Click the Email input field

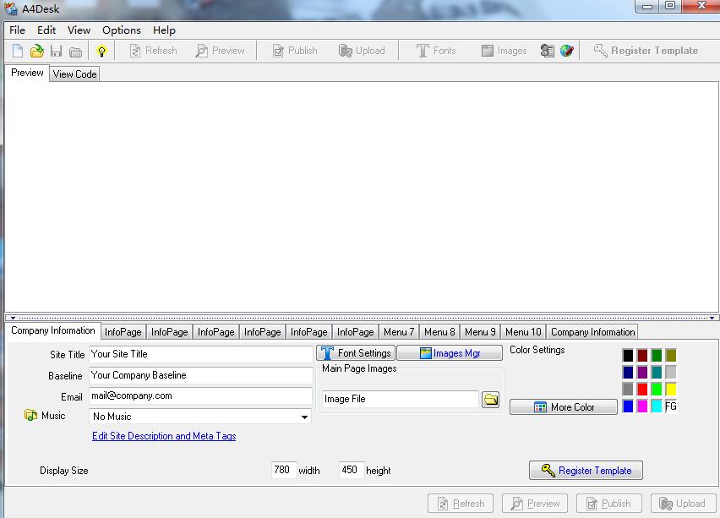(200, 395)
